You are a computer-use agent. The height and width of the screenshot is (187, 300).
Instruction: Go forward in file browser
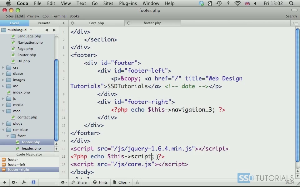pos(54,30)
